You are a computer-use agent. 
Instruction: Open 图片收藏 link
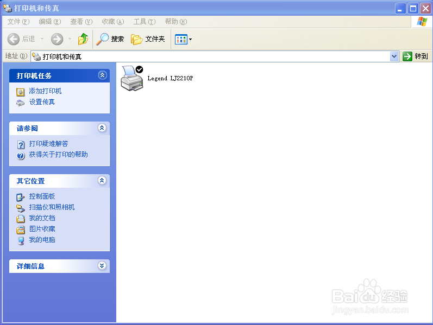pos(42,229)
